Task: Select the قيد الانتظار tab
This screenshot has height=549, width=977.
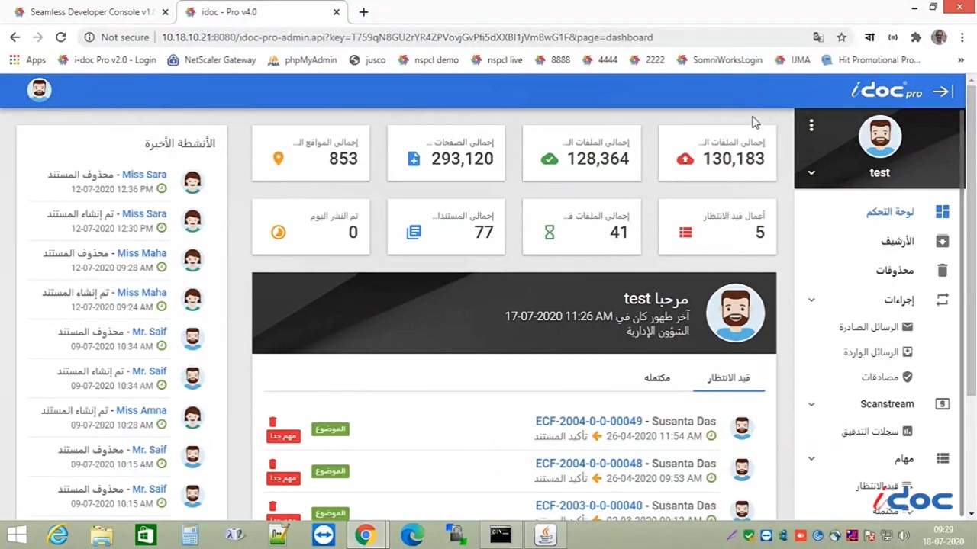Action: click(x=728, y=378)
